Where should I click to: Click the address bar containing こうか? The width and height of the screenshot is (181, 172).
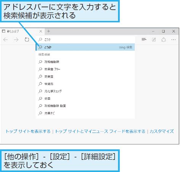[x=85, y=40]
